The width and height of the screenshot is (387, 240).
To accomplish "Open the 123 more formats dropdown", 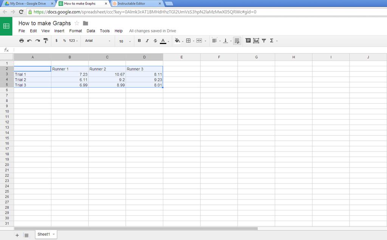I will coord(73,41).
